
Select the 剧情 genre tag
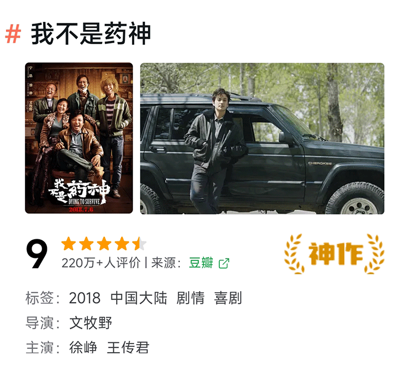pos(190,298)
